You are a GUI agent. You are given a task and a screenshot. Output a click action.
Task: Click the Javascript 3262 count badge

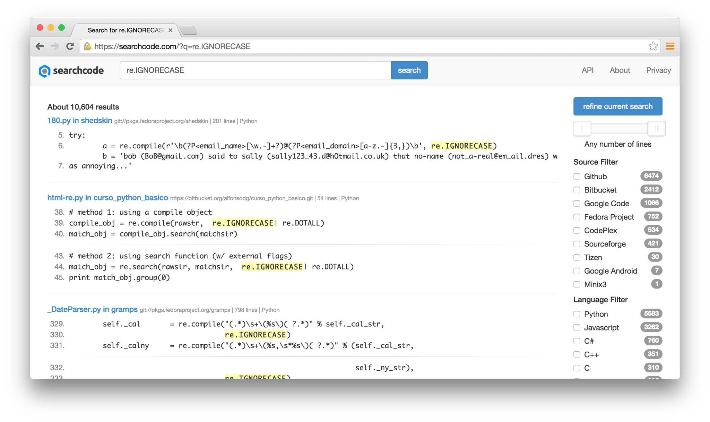(x=651, y=327)
